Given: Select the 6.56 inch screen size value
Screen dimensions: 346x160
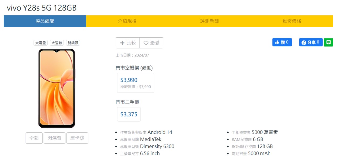Looking at the screenshot, I should (x=150, y=153).
